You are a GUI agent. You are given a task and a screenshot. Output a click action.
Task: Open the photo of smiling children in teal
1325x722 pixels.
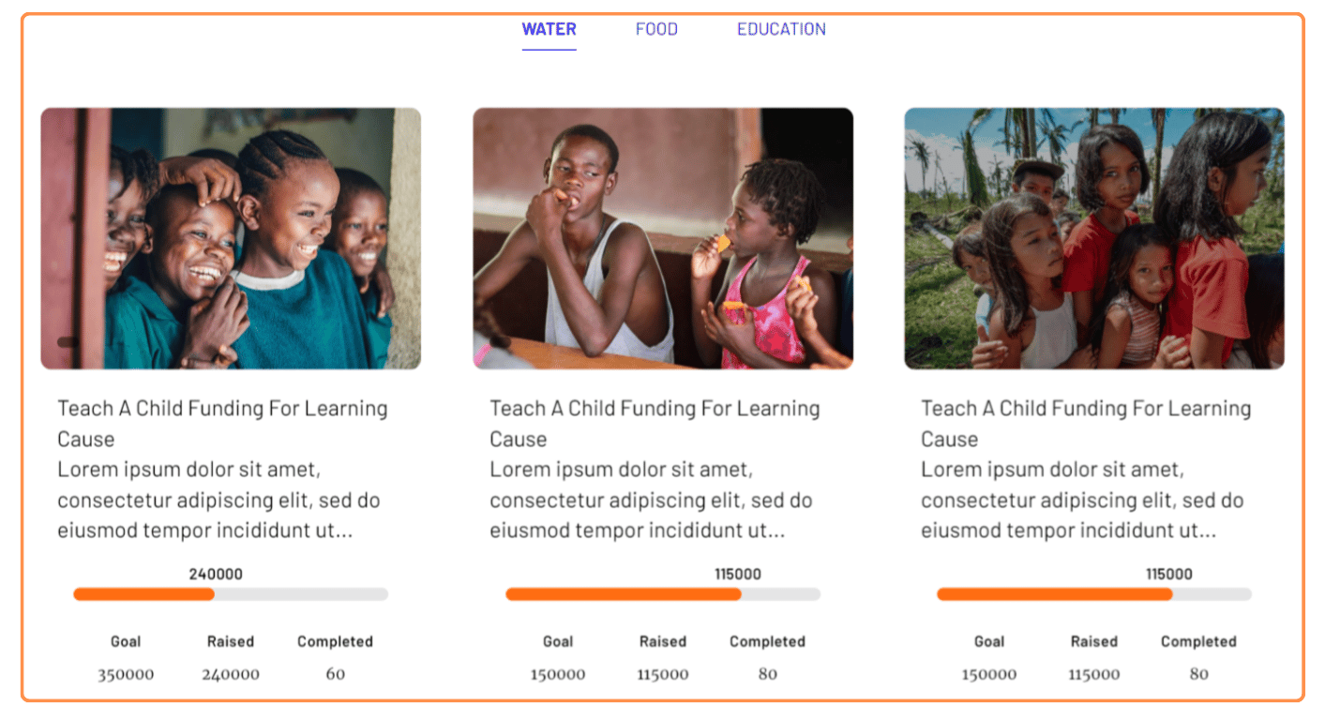(x=231, y=238)
